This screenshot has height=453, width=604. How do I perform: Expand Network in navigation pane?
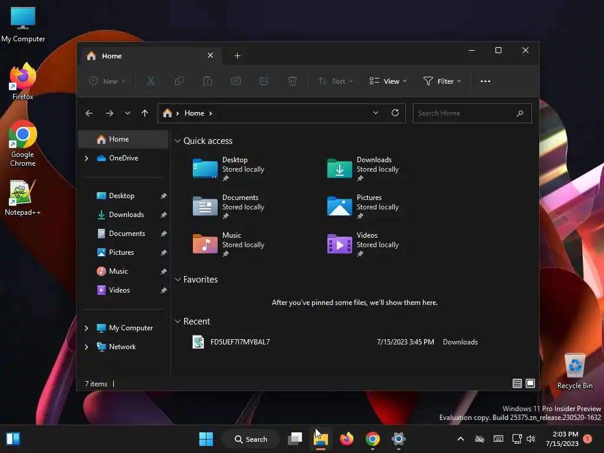[x=86, y=347]
